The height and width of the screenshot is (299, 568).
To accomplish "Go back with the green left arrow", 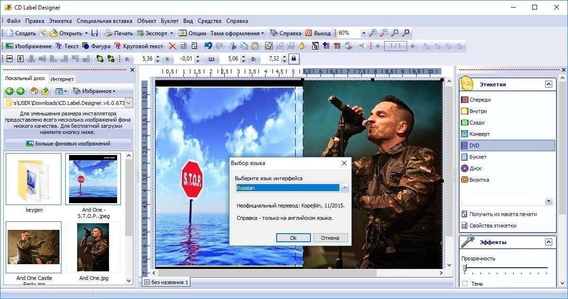I will coord(10,91).
